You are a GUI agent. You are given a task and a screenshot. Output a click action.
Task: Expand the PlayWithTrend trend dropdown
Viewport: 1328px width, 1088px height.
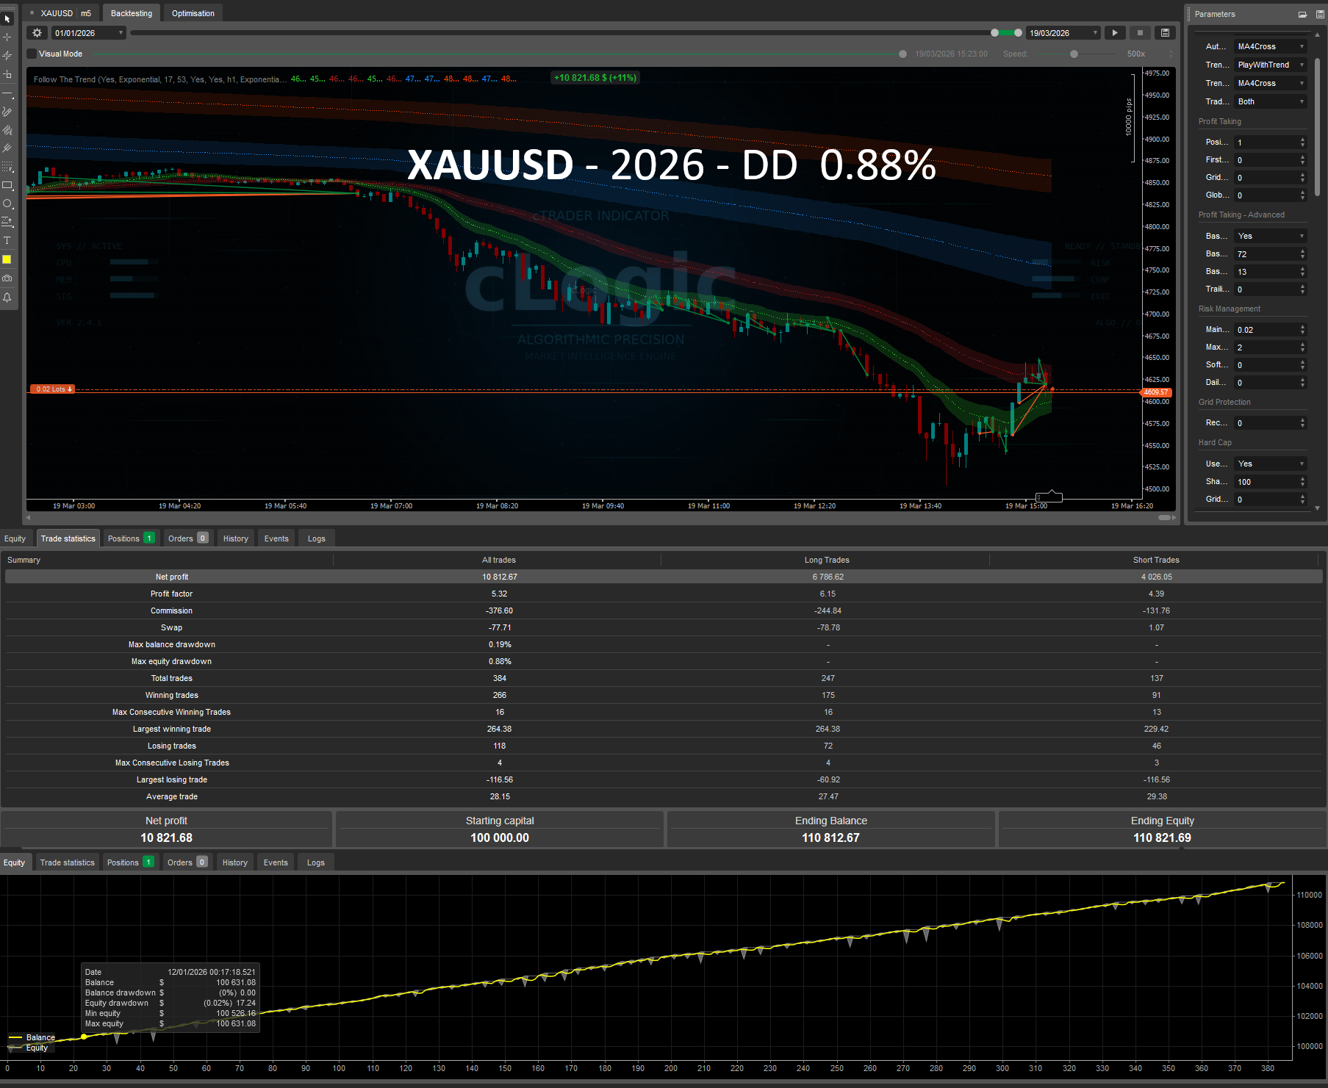point(1271,65)
